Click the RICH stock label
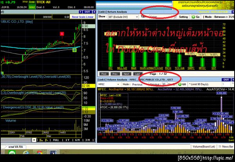This screenshot has height=162, width=235. tap(168, 68)
